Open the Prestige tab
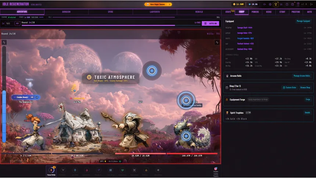 coord(296,12)
